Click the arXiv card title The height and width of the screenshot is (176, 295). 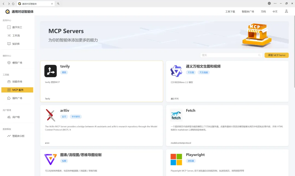65,111
